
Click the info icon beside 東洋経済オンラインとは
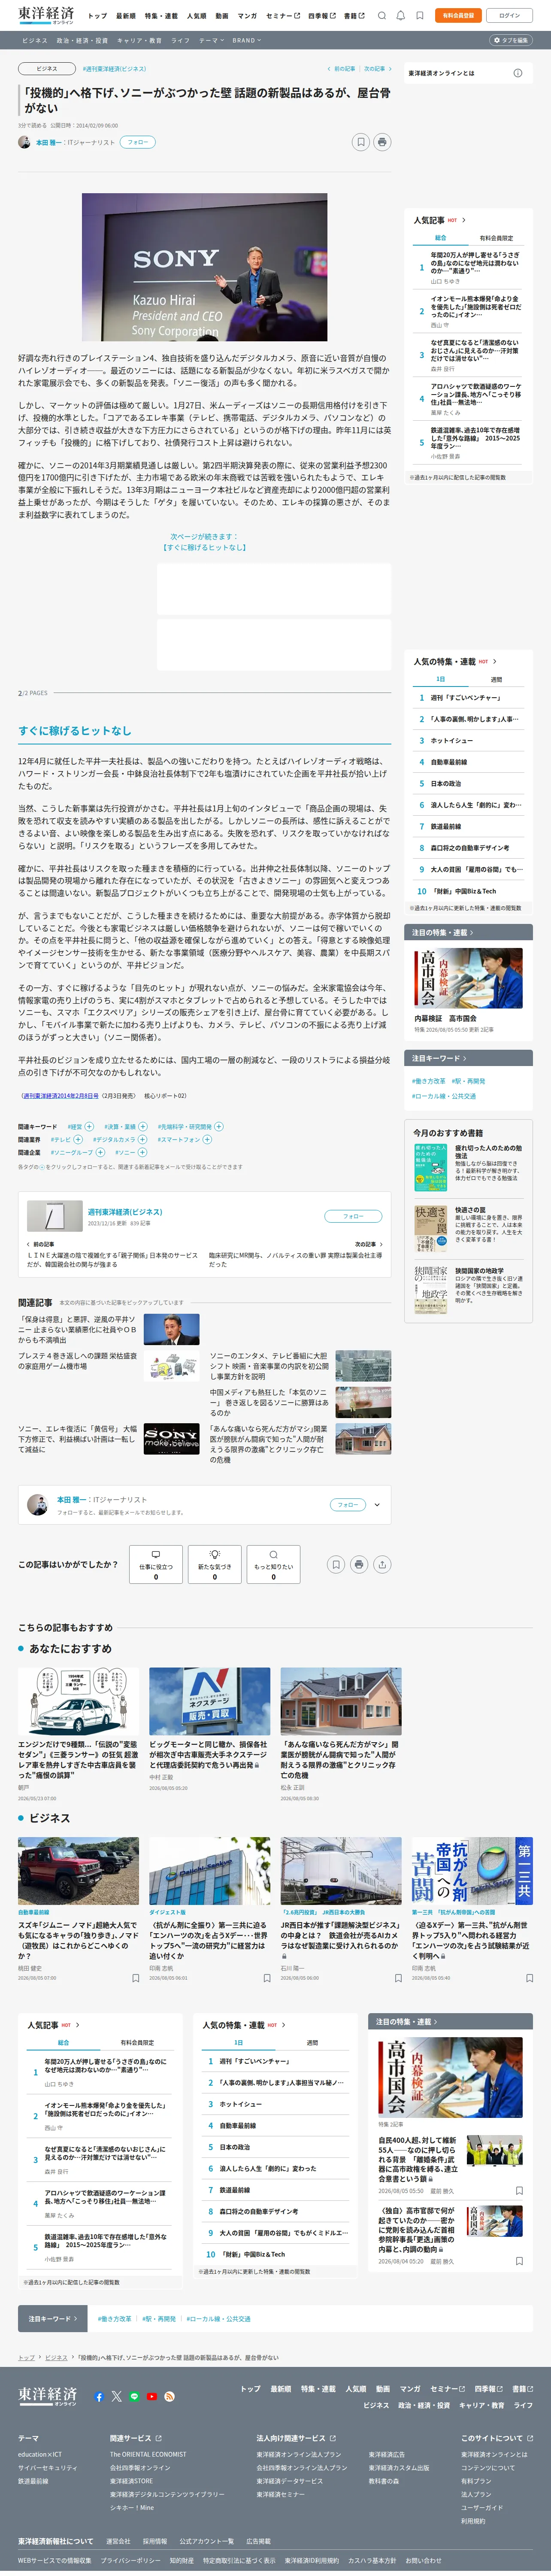click(x=517, y=73)
